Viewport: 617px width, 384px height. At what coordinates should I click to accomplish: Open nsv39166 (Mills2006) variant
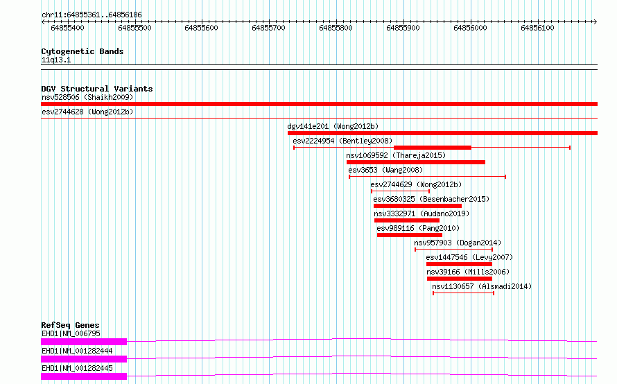tap(468, 272)
